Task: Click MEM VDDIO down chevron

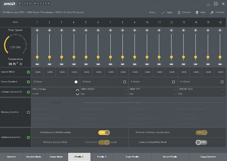Action: tap(126, 94)
